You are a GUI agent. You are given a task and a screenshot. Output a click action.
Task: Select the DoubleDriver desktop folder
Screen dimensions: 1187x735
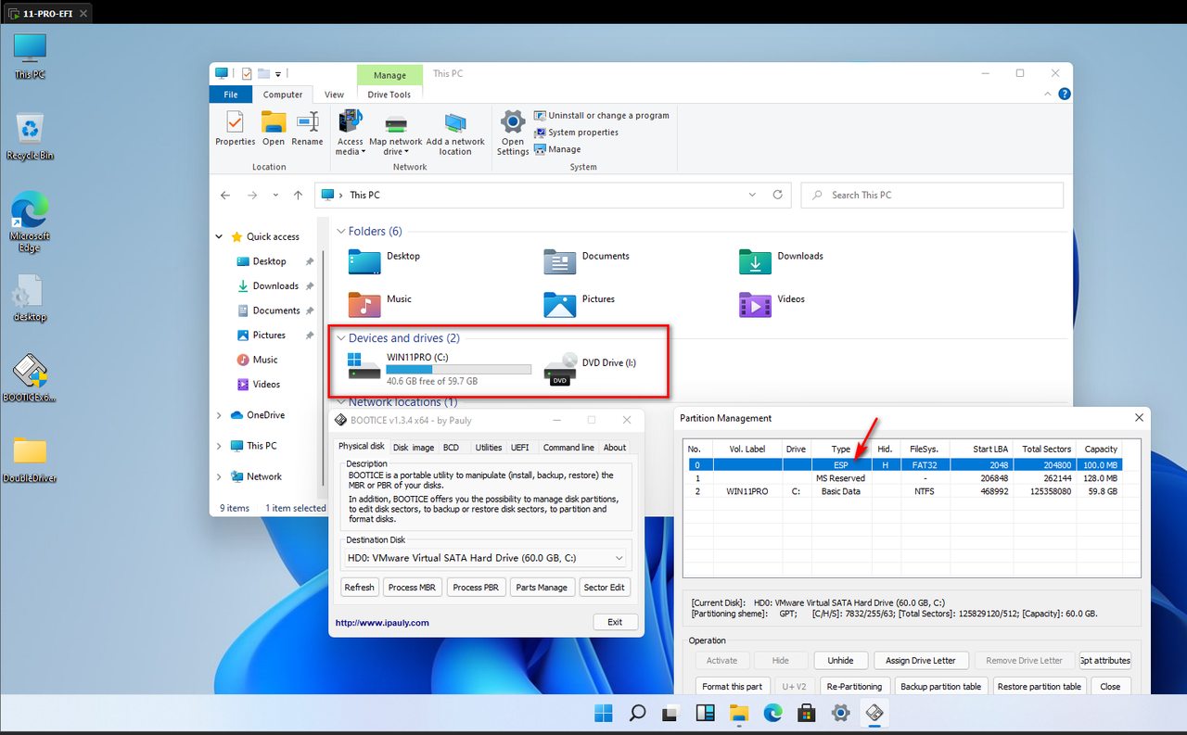pyautogui.click(x=30, y=459)
